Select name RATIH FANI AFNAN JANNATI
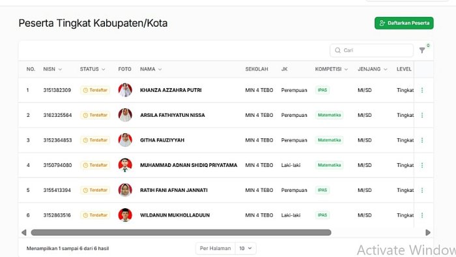Screen dimensions: 456x257 174,190
